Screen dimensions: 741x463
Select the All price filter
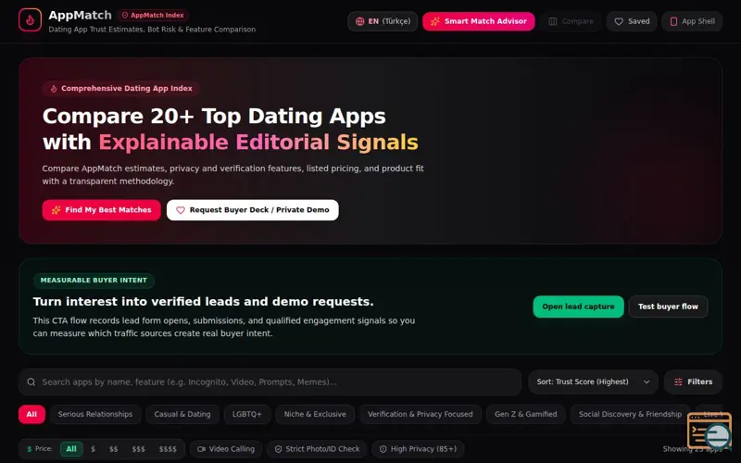coord(71,449)
